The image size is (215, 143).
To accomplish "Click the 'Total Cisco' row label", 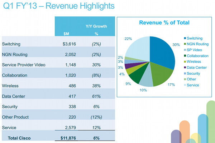I will [x=19, y=138].
